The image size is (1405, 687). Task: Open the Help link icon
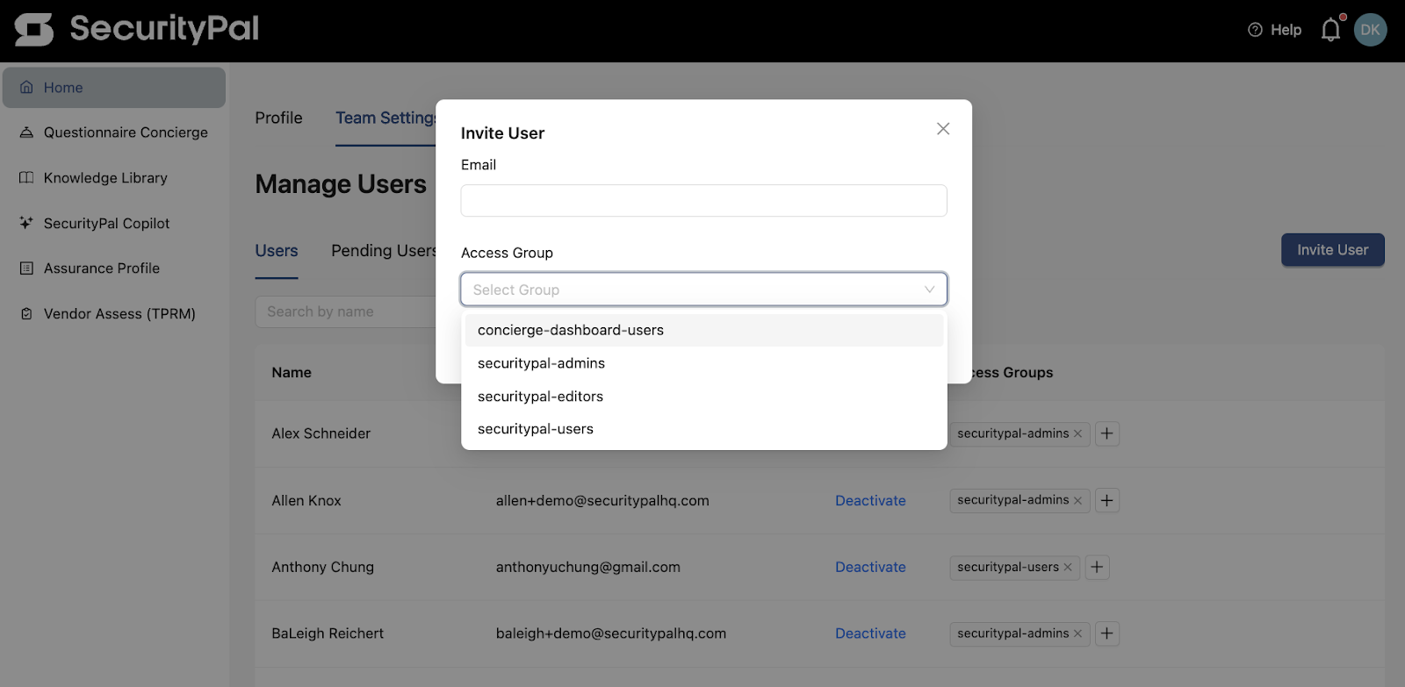1255,30
